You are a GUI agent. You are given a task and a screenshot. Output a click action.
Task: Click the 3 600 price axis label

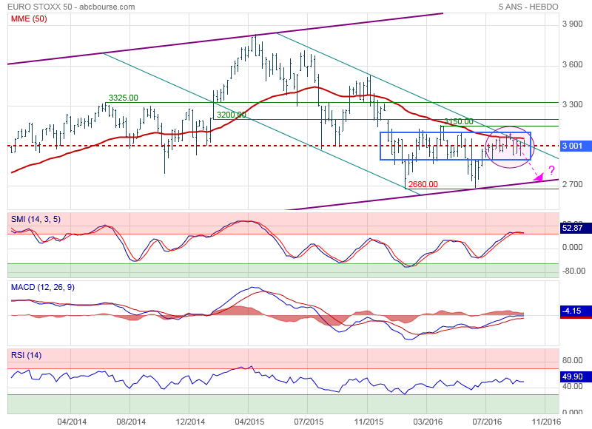pos(572,64)
